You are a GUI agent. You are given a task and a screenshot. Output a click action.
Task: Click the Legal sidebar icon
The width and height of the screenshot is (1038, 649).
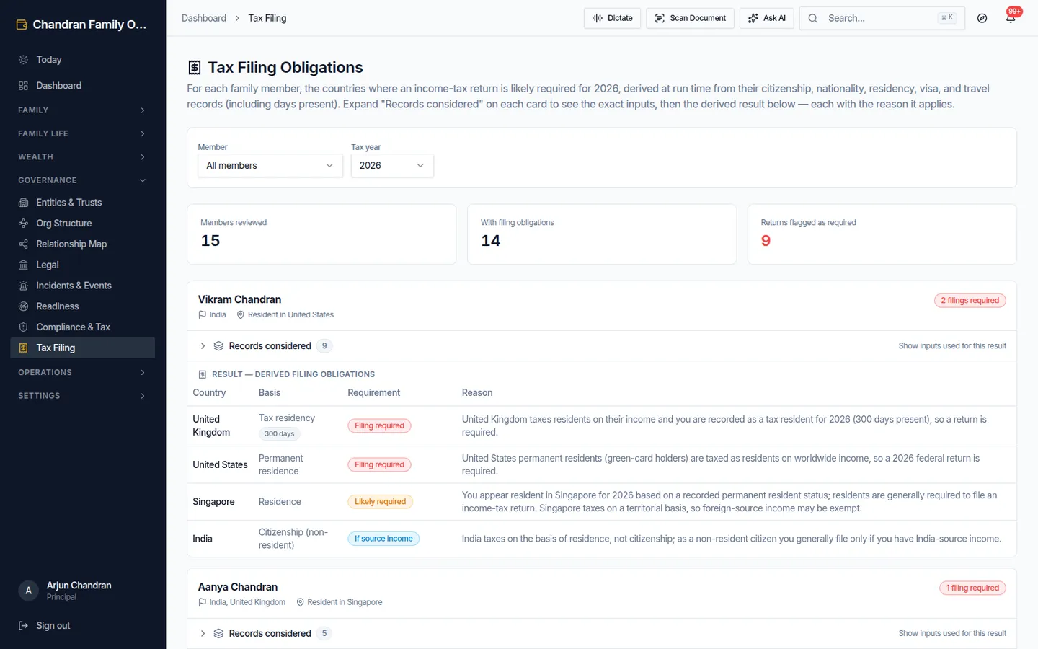(x=23, y=265)
